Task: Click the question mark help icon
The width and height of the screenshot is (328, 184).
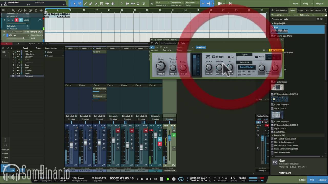Action: [x=122, y=4]
